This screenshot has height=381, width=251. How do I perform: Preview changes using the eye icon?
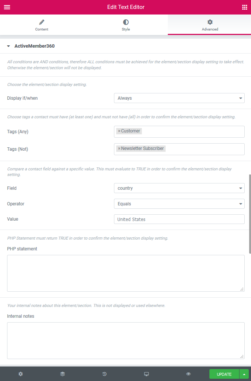click(188, 374)
